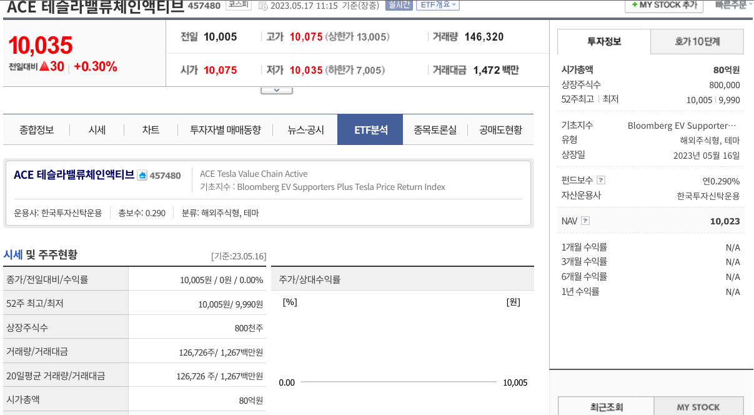Click the 52주최고 label in side panel
Image resolution: width=754 pixels, height=415 pixels.
coord(578,99)
